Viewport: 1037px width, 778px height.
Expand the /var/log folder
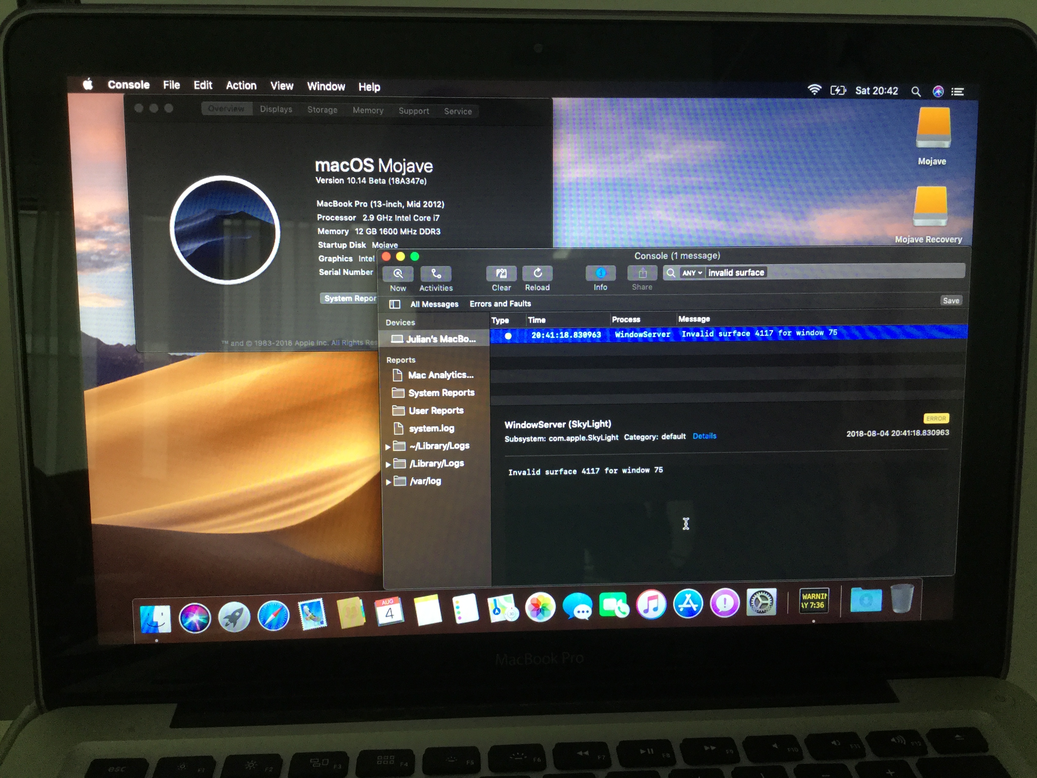[x=388, y=482]
